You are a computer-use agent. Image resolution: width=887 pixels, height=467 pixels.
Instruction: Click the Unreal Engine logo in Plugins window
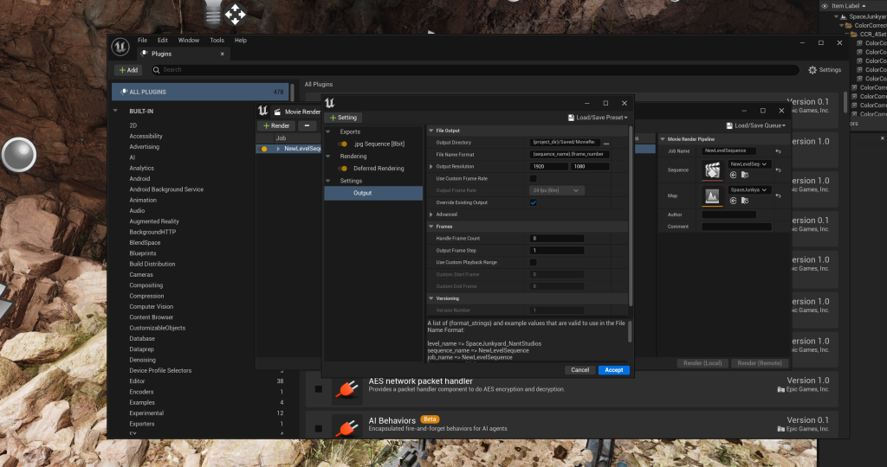120,47
